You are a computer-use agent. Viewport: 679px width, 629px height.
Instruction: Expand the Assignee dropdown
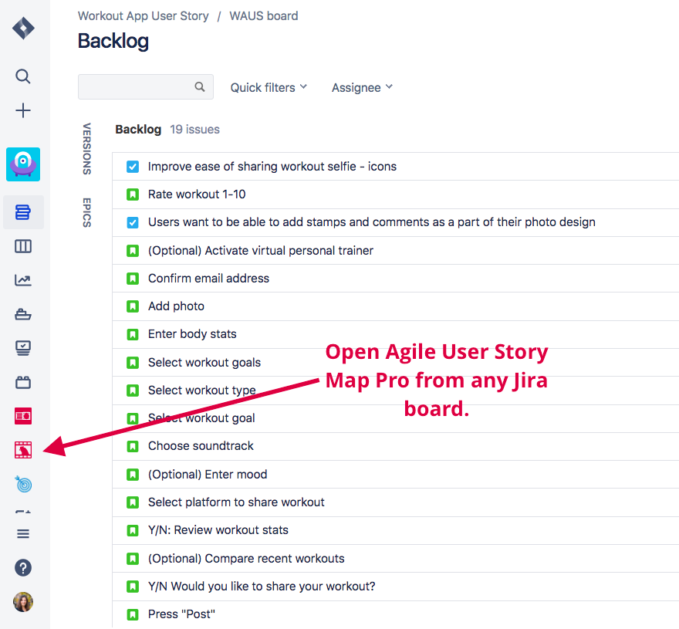362,87
